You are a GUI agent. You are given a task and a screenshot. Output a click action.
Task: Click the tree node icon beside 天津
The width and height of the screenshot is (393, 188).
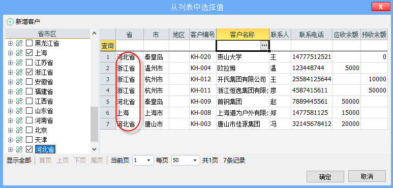tap(19, 140)
